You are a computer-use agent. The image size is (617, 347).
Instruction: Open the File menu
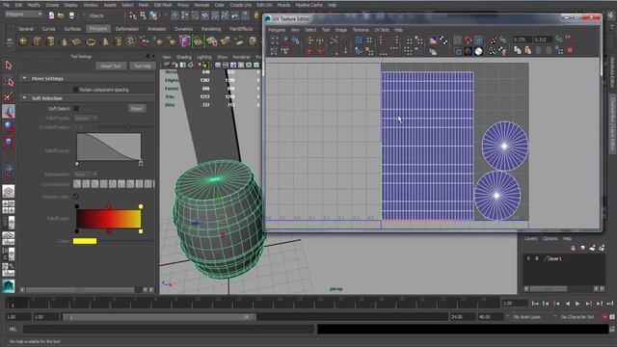[7, 5]
